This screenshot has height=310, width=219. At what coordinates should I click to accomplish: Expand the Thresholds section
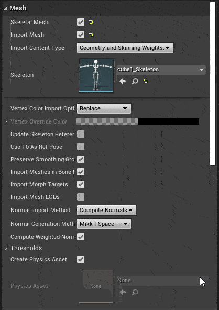point(6,248)
